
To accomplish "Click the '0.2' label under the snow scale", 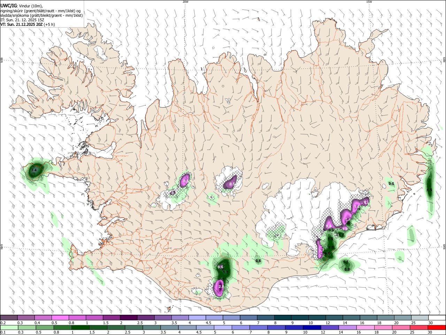I will [3, 323].
